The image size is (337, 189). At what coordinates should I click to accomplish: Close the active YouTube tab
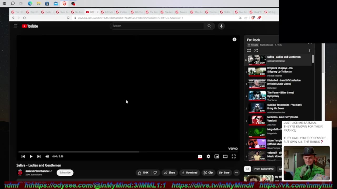(98, 12)
